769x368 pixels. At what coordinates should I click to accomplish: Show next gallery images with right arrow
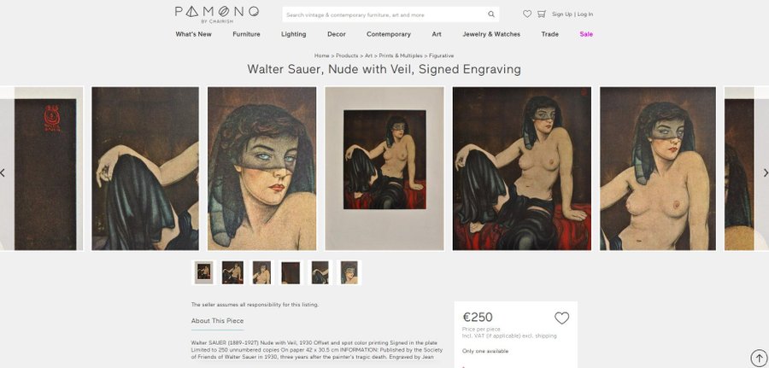(x=765, y=172)
